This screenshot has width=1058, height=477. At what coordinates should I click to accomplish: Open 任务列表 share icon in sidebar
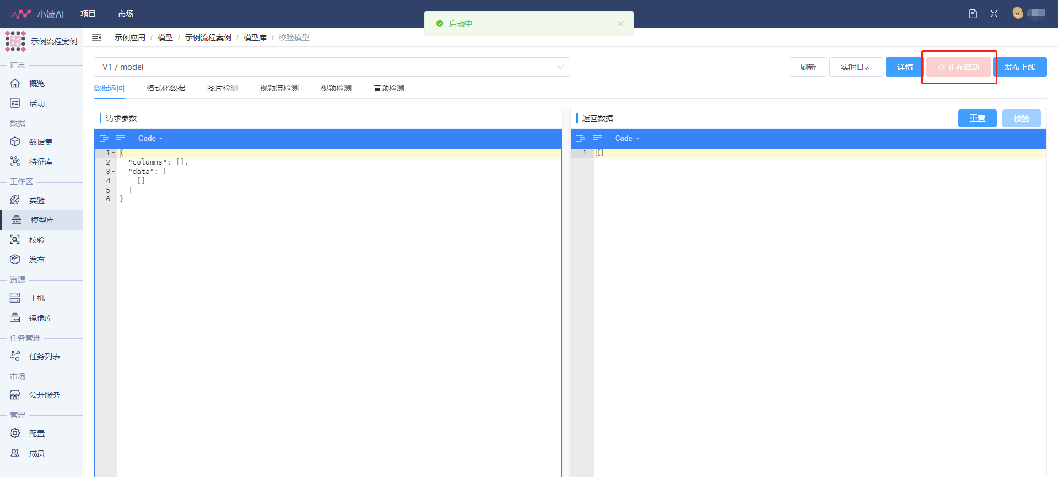pyautogui.click(x=15, y=357)
